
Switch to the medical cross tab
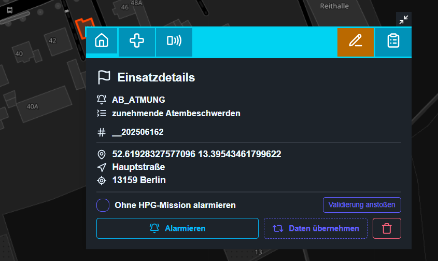click(137, 42)
